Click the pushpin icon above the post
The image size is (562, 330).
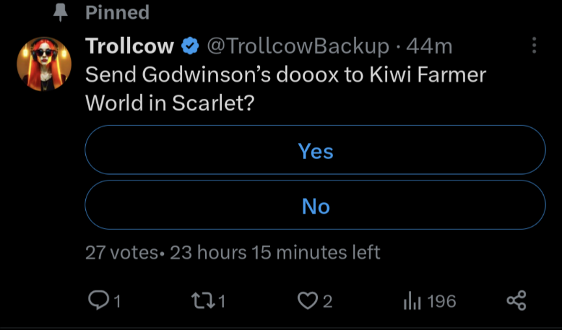(x=60, y=12)
